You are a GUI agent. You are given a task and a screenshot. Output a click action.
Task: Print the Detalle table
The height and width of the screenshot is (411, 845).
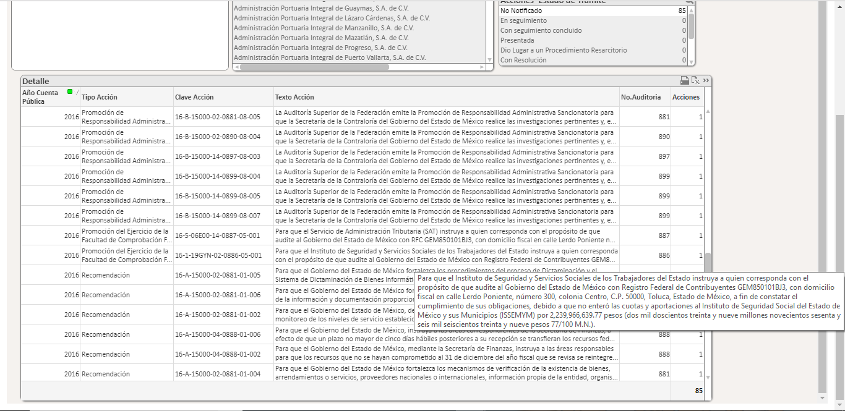685,80
